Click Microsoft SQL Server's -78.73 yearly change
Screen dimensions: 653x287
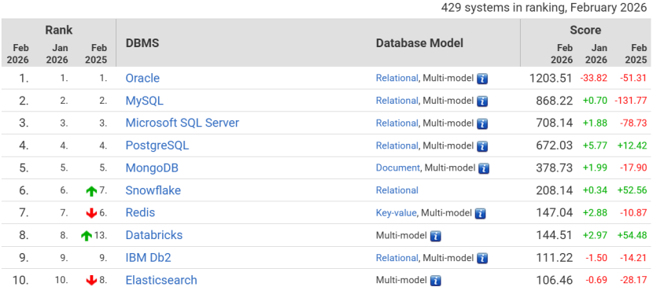pyautogui.click(x=633, y=123)
